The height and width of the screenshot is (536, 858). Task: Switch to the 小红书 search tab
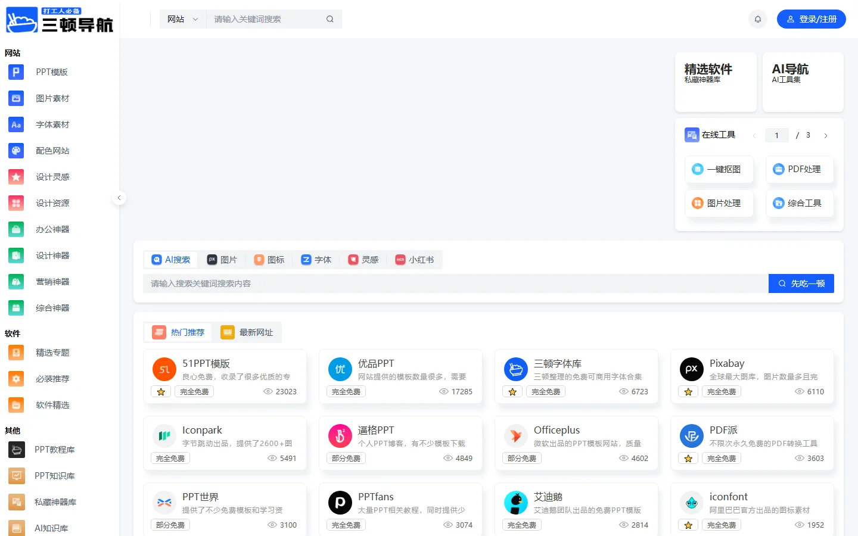pyautogui.click(x=414, y=260)
